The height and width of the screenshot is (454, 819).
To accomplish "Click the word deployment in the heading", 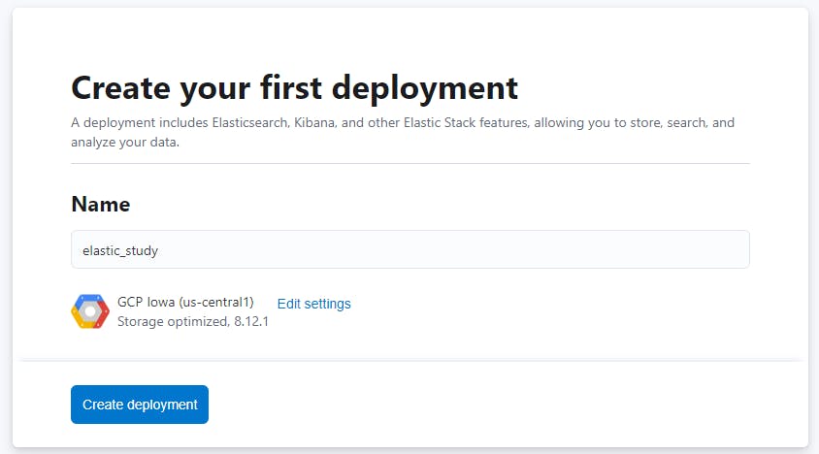I will pyautogui.click(x=425, y=89).
